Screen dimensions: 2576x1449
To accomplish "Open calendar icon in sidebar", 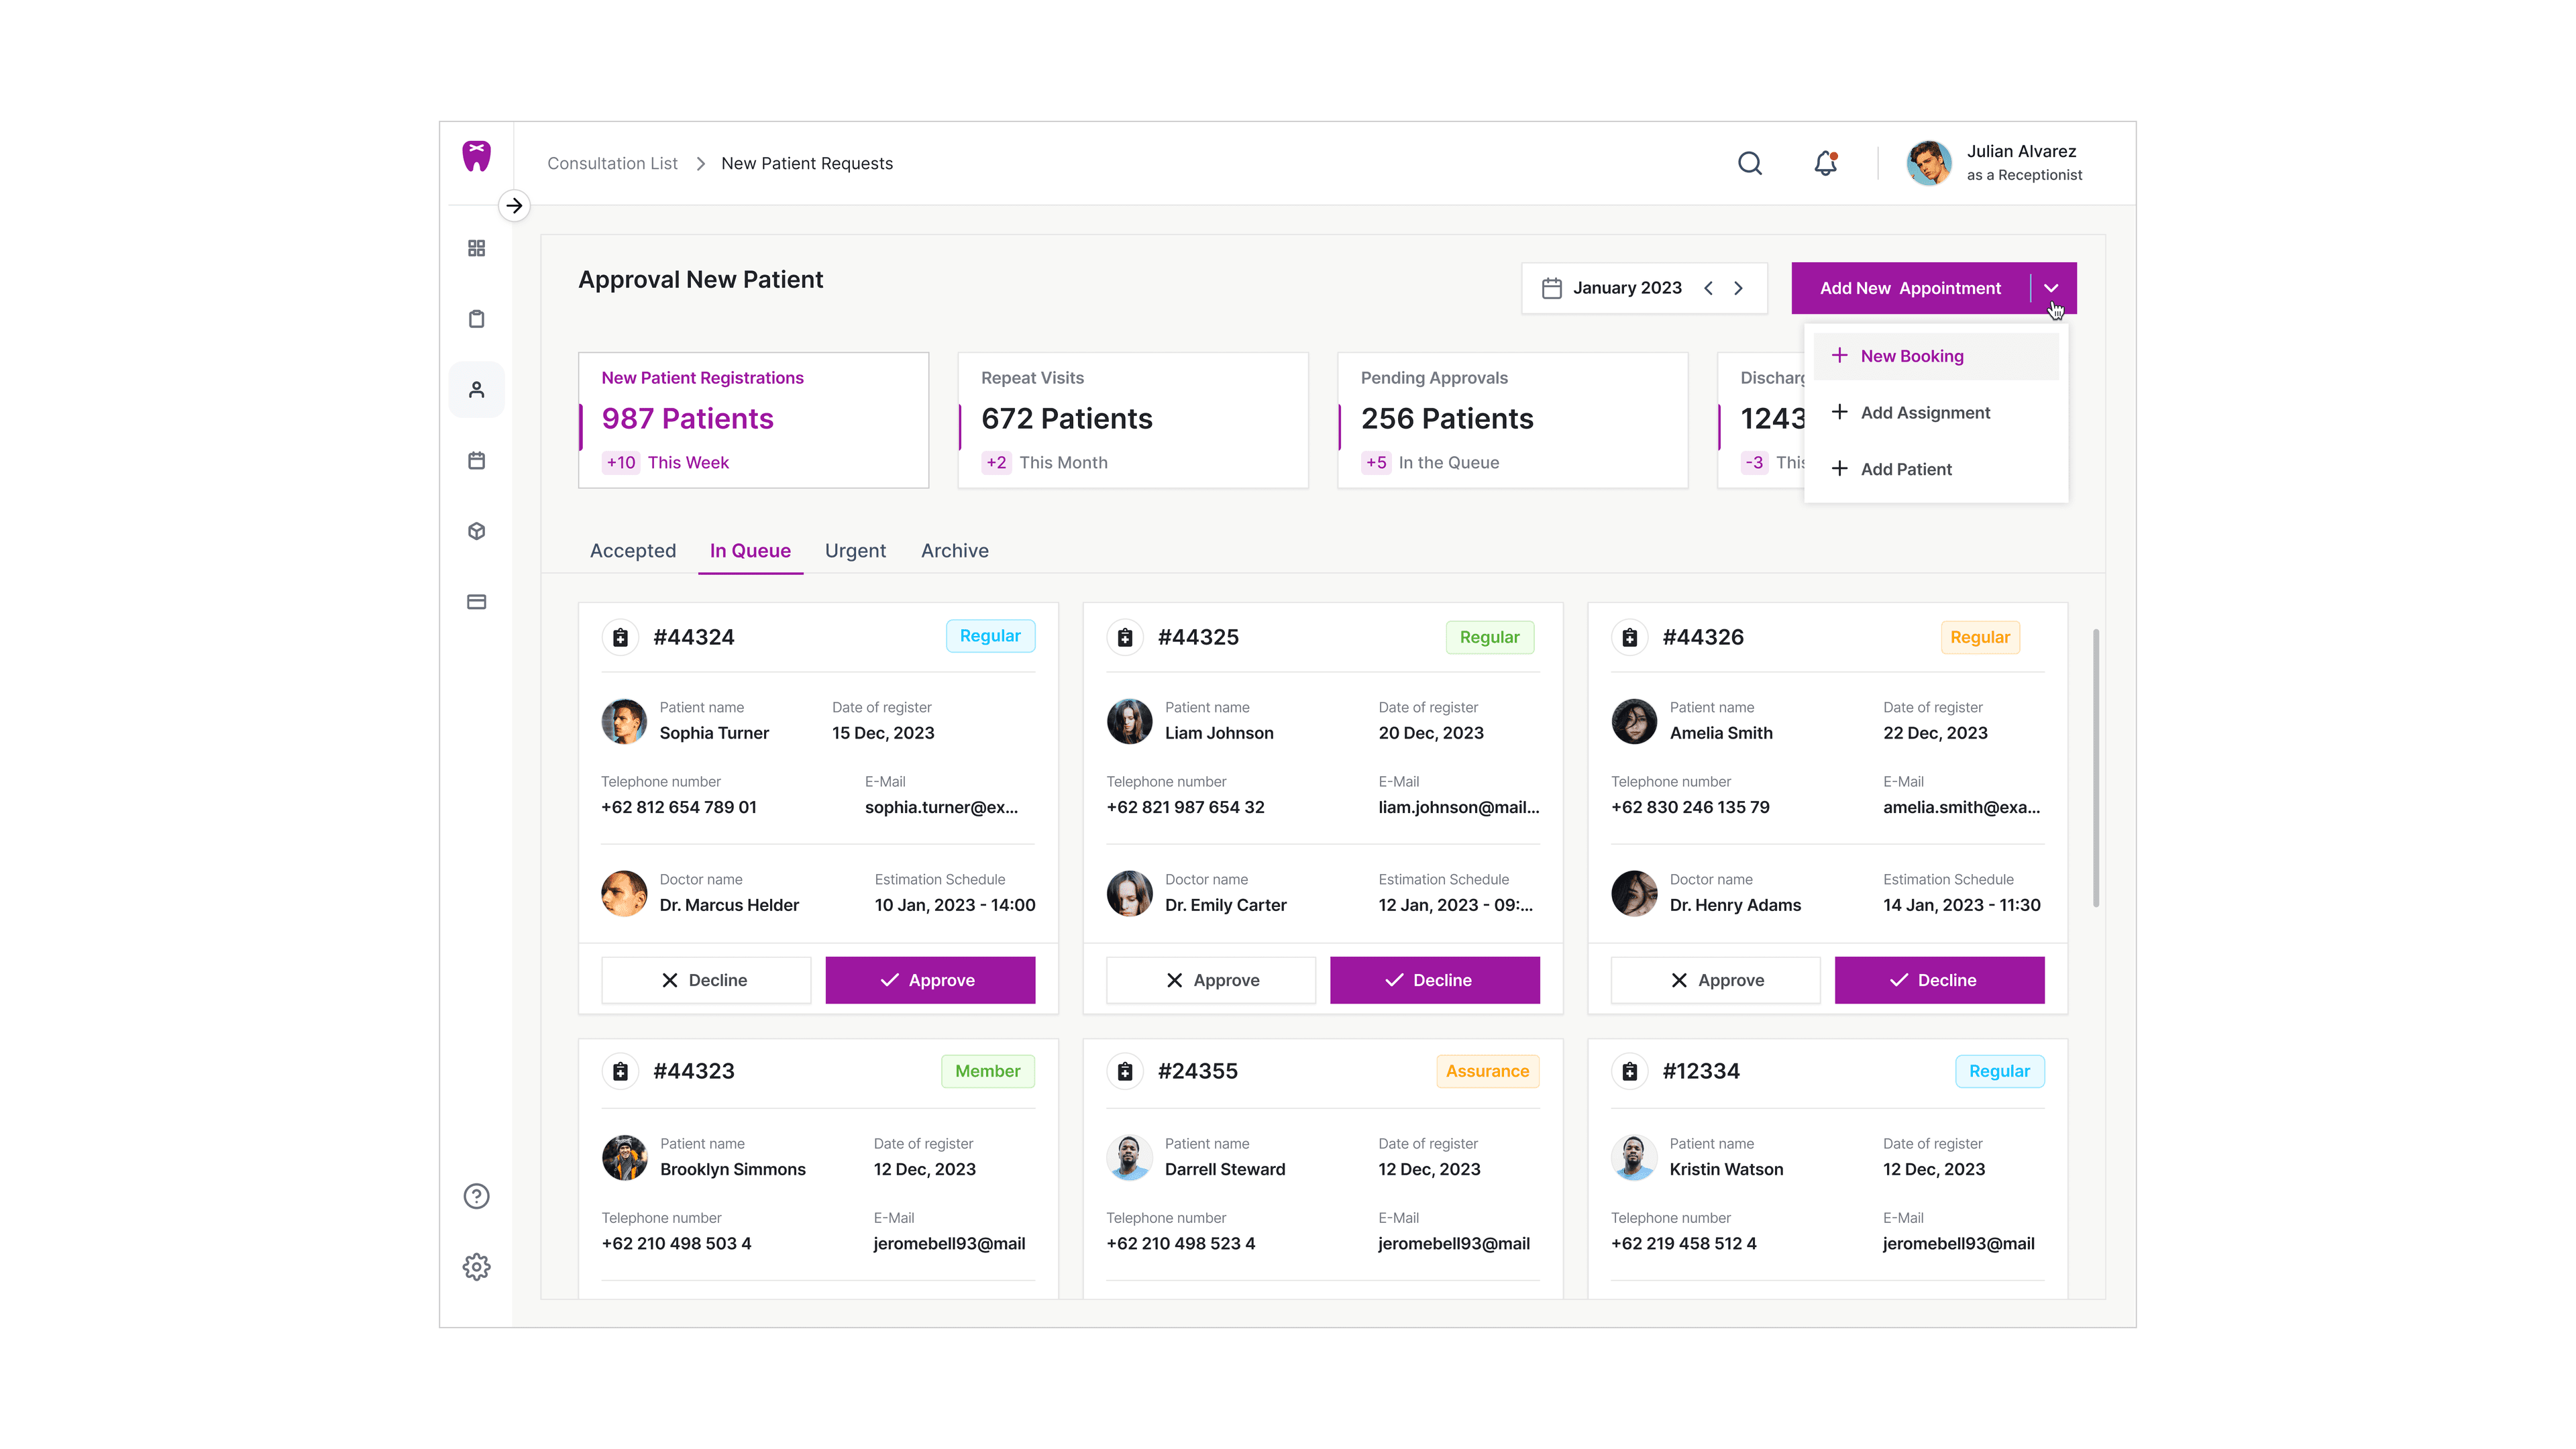I will click(476, 461).
